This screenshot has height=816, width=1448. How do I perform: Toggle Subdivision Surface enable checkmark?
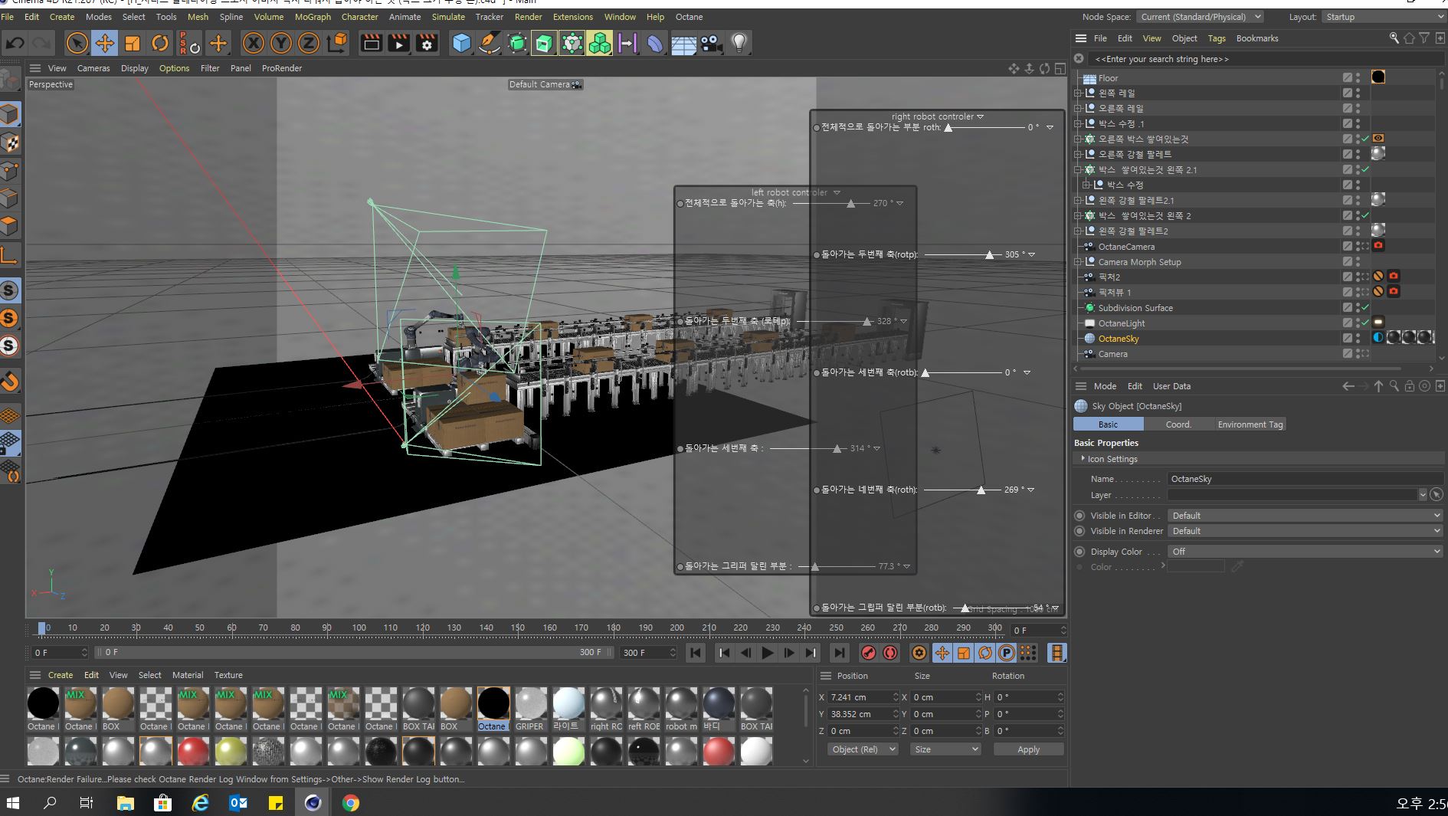point(1365,307)
